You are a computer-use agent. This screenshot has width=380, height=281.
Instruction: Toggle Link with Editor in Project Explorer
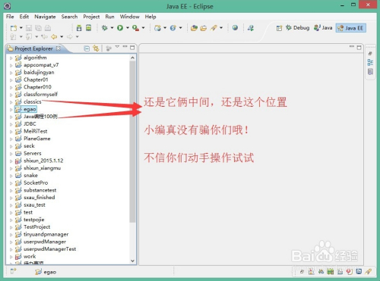pos(96,48)
